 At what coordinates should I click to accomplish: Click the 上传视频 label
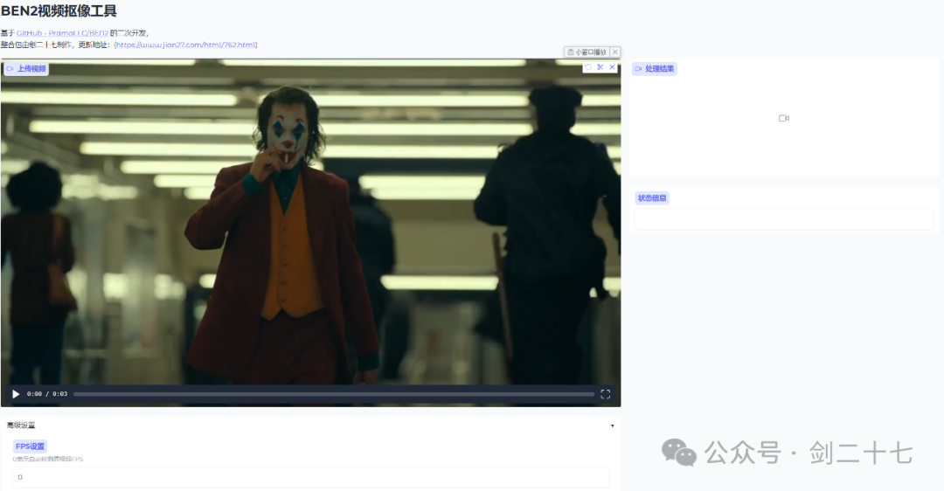(26, 69)
